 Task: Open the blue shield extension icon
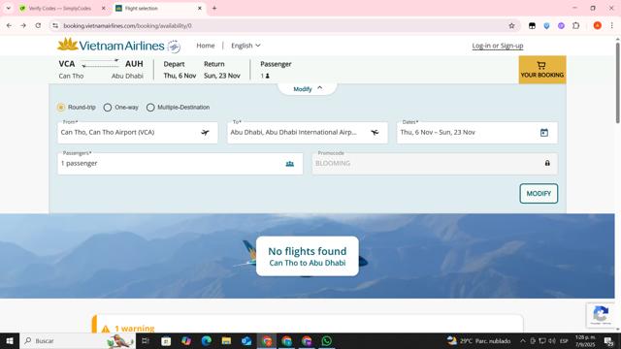click(x=546, y=26)
